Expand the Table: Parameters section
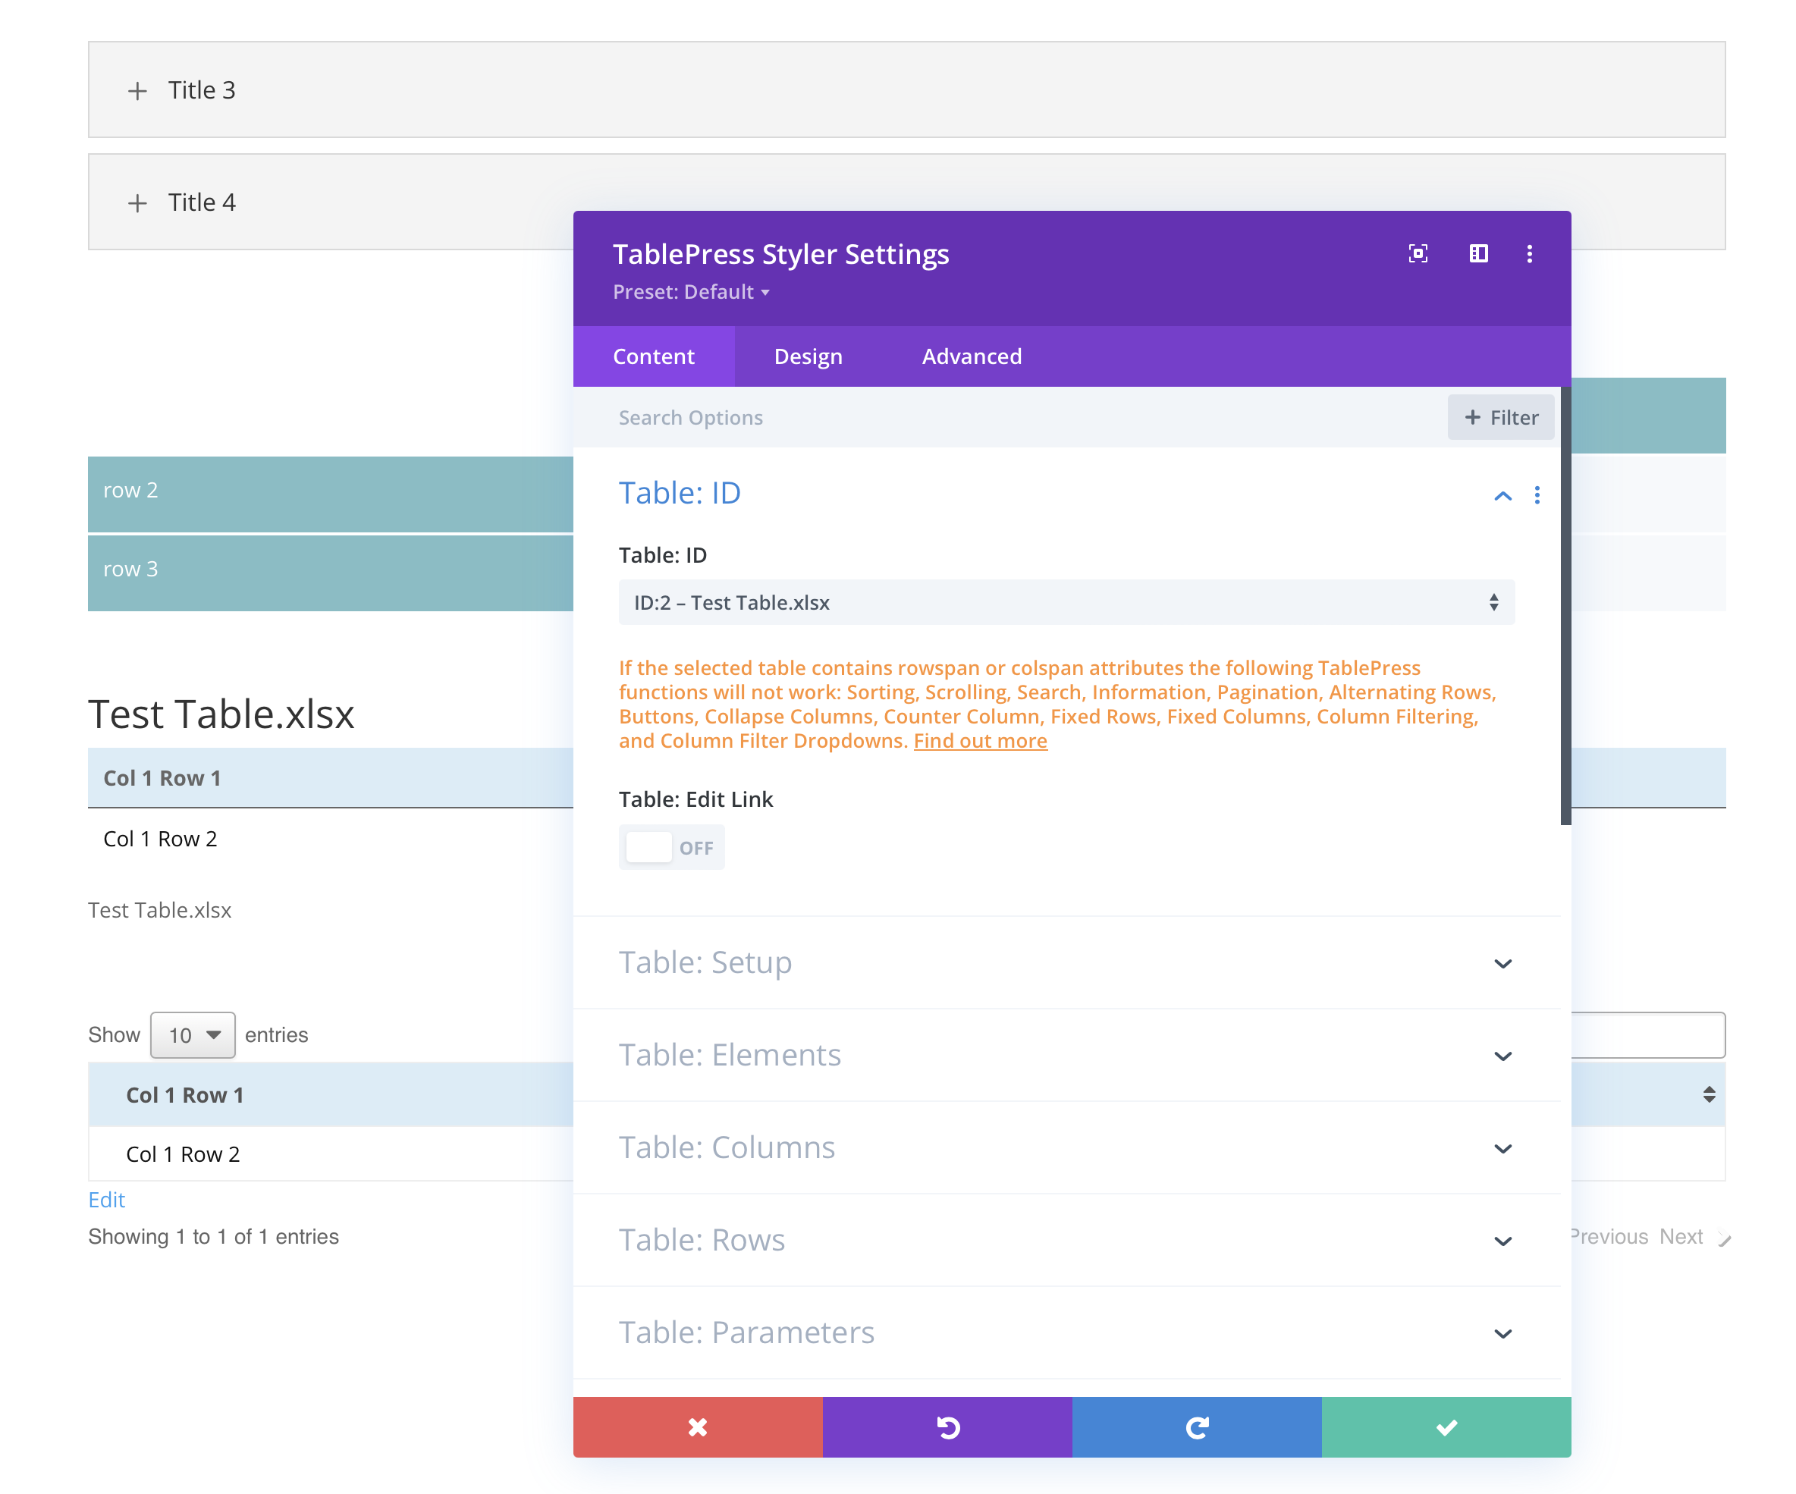This screenshot has height=1494, width=1796. pos(1066,1332)
